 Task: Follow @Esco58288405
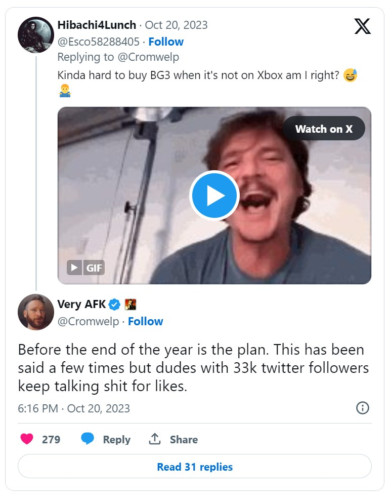click(166, 42)
